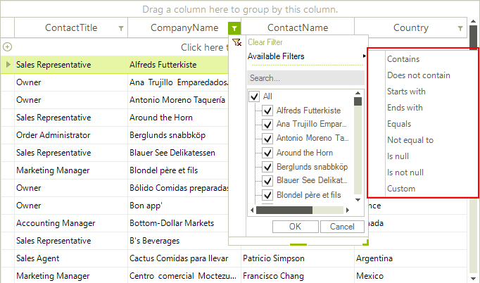The width and height of the screenshot is (480, 283).
Task: Click the Argentina country cell
Action: click(x=410, y=258)
